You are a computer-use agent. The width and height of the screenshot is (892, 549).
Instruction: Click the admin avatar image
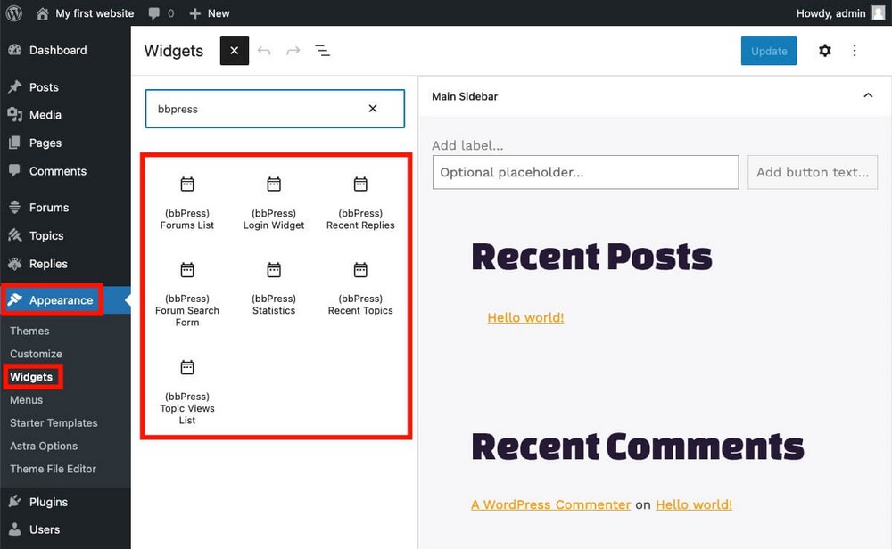coord(879,13)
